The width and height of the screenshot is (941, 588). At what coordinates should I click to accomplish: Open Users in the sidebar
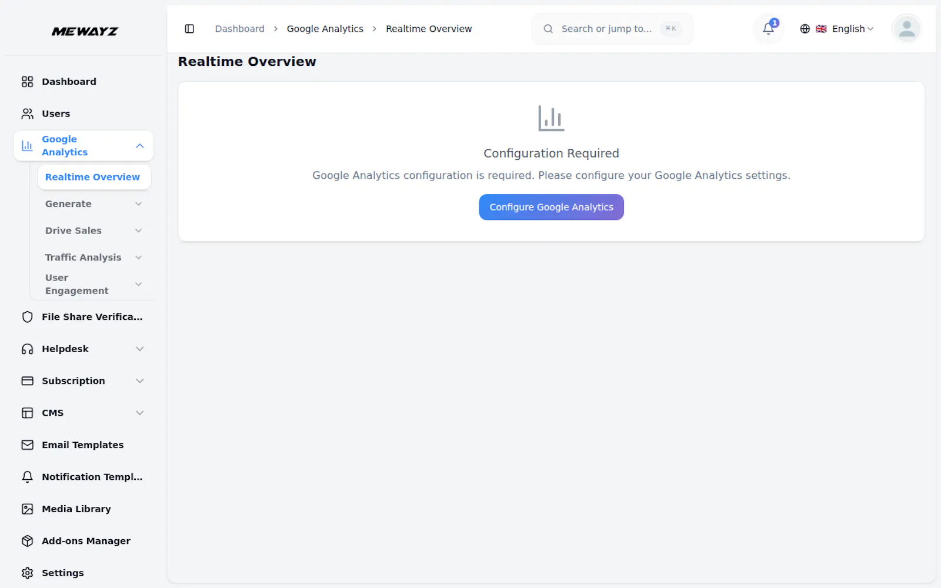pos(84,113)
